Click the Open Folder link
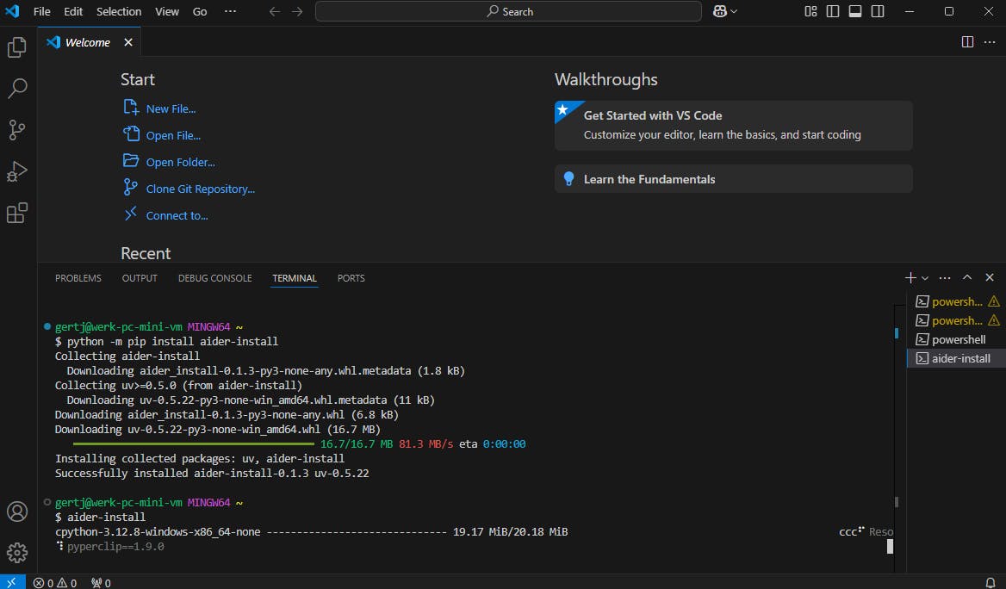The width and height of the screenshot is (1006, 589). tap(180, 163)
